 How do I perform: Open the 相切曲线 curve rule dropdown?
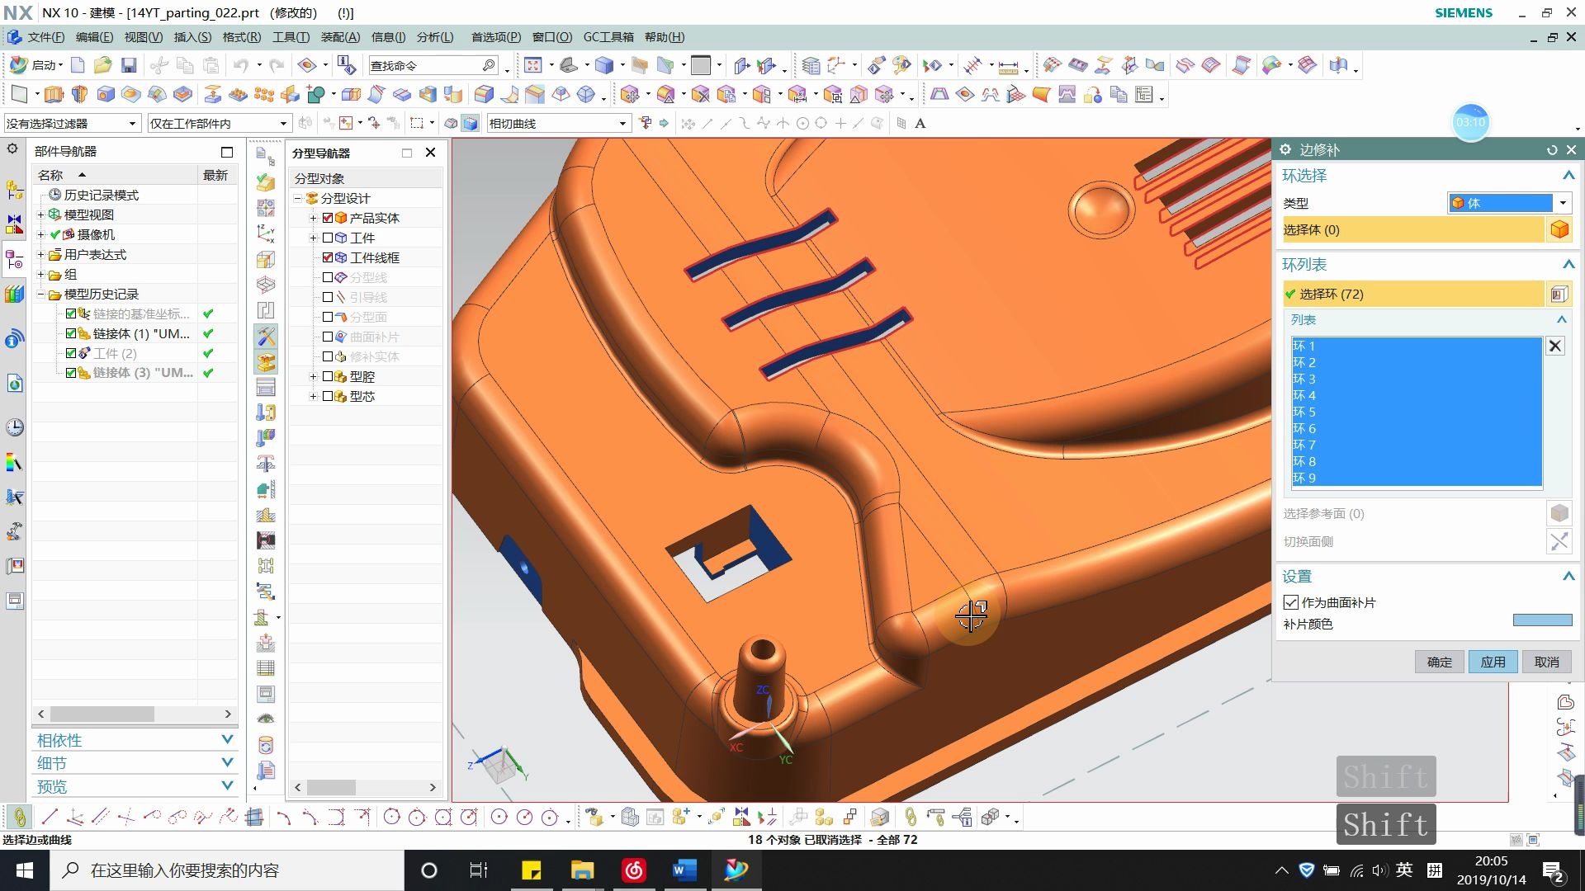tap(559, 124)
